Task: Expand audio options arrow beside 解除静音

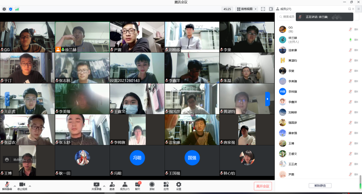Action: pos(14,186)
